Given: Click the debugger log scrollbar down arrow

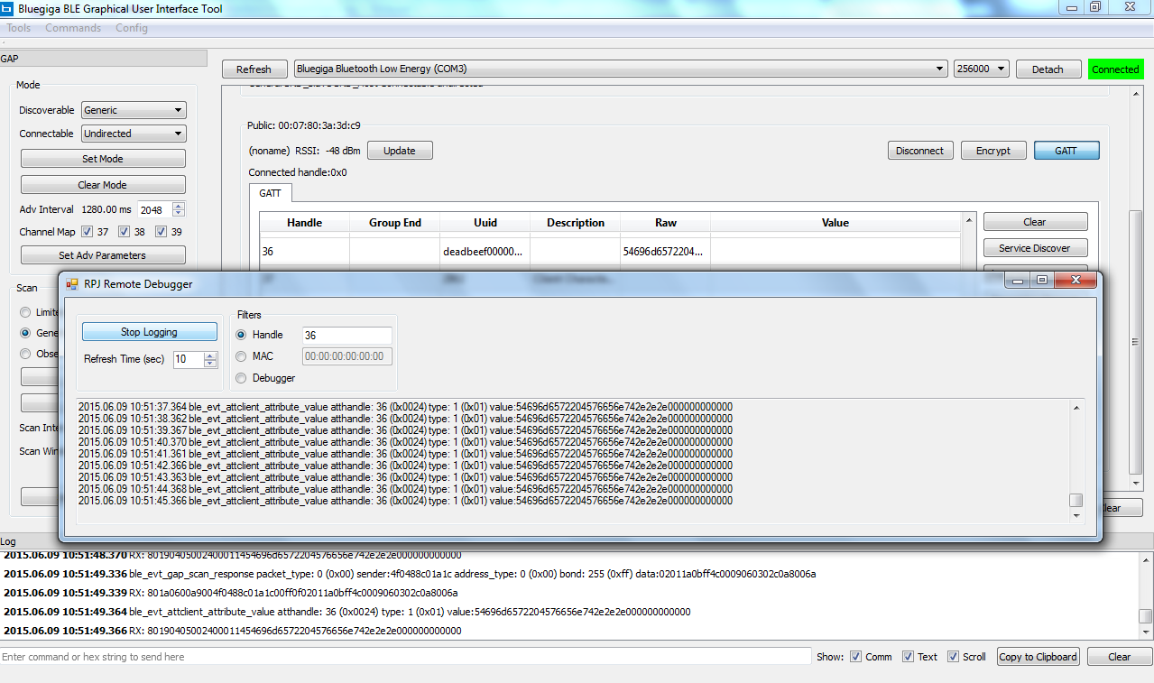Looking at the screenshot, I should 1076,515.
